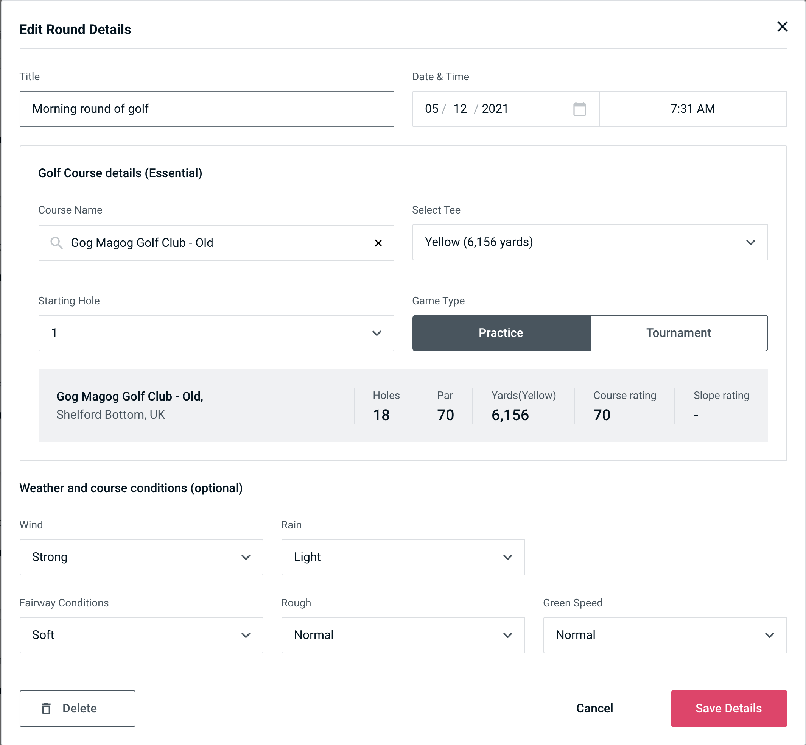The image size is (806, 745).
Task: Click the Save Details button
Action: pos(728,708)
